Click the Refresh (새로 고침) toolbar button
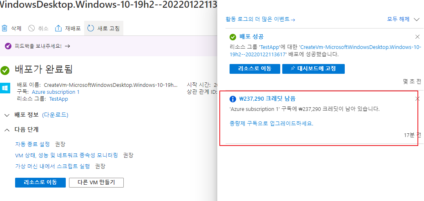Image resolution: width=424 pixels, height=201 pixels. (104, 28)
